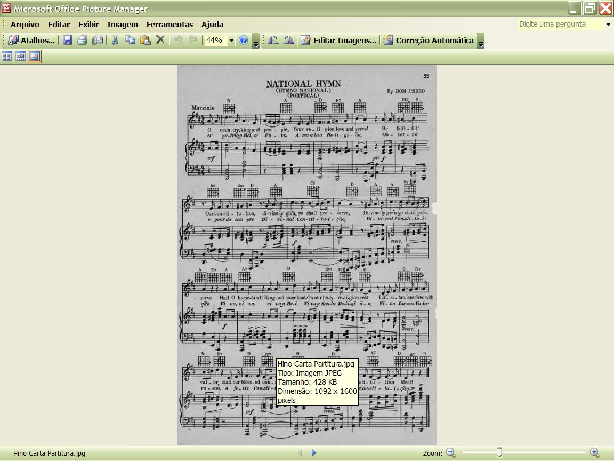
Task: Expand formatting toolbar options arrow
Action: tap(481, 41)
